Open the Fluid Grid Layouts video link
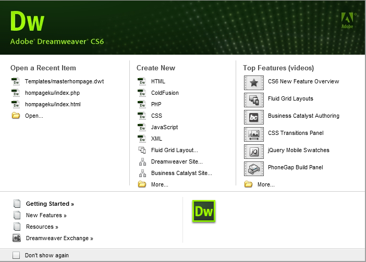 [290, 98]
